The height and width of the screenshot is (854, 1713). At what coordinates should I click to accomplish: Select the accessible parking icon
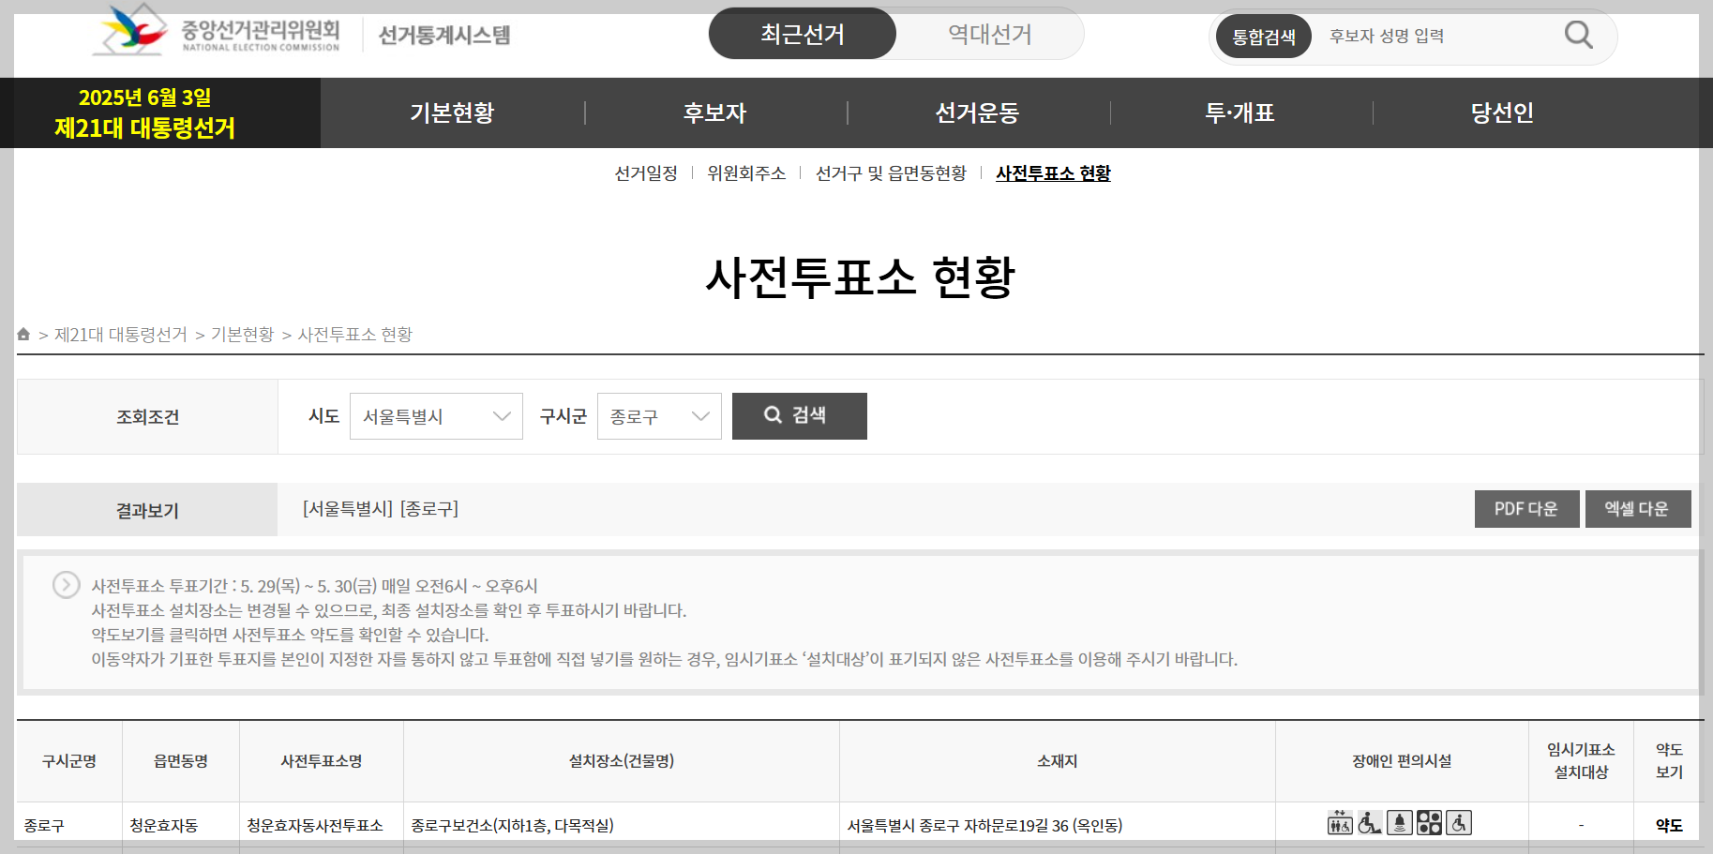pyautogui.click(x=1459, y=823)
